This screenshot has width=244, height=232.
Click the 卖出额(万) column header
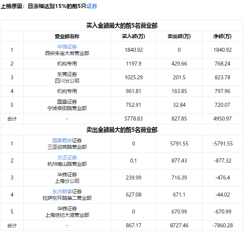[x=179, y=36]
